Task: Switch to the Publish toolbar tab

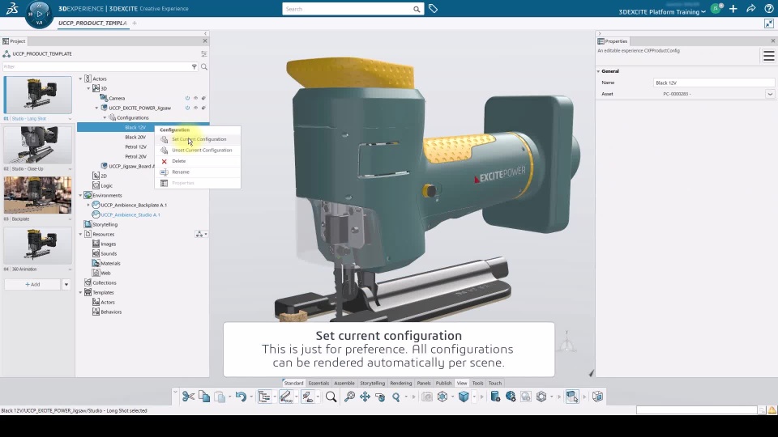Action: [443, 383]
